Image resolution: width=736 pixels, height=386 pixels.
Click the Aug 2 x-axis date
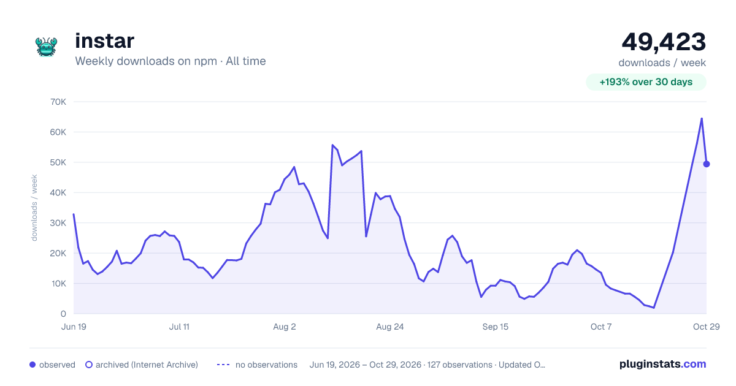285,327
